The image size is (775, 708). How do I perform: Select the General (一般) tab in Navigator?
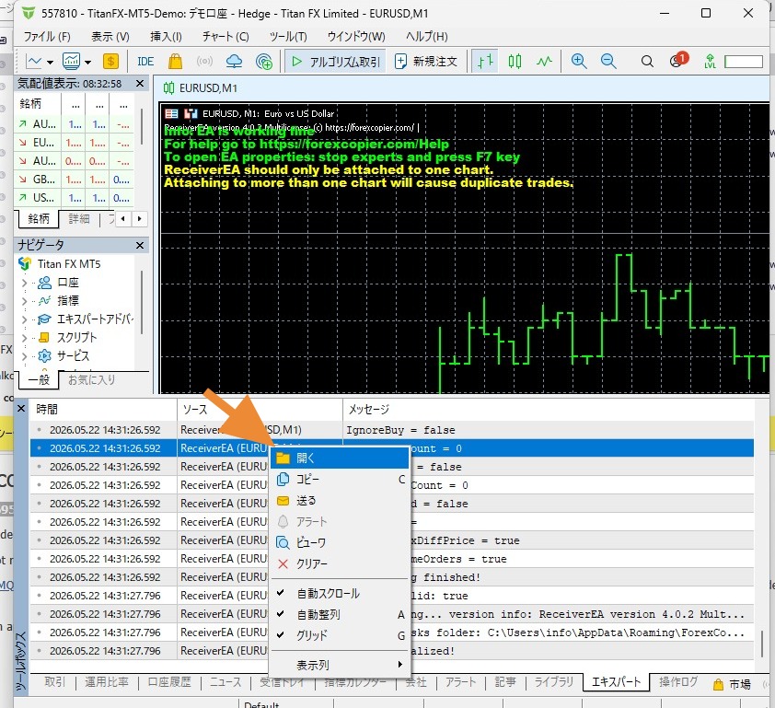[x=39, y=379]
